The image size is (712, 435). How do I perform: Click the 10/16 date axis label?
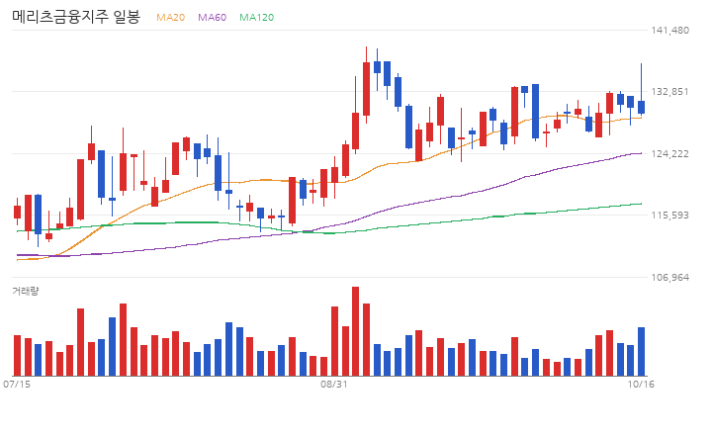[x=641, y=385]
